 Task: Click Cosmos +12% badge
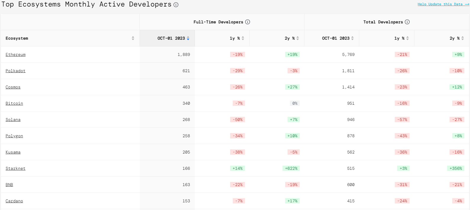coord(457,87)
